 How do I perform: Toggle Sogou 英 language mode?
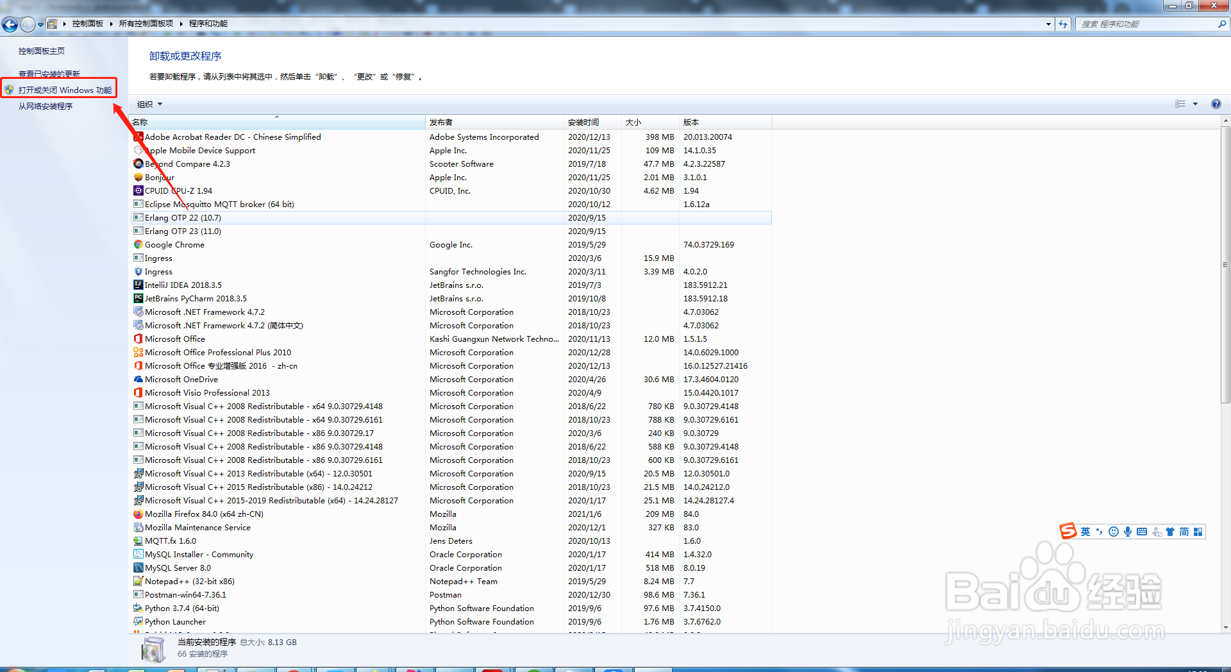[x=1085, y=532]
